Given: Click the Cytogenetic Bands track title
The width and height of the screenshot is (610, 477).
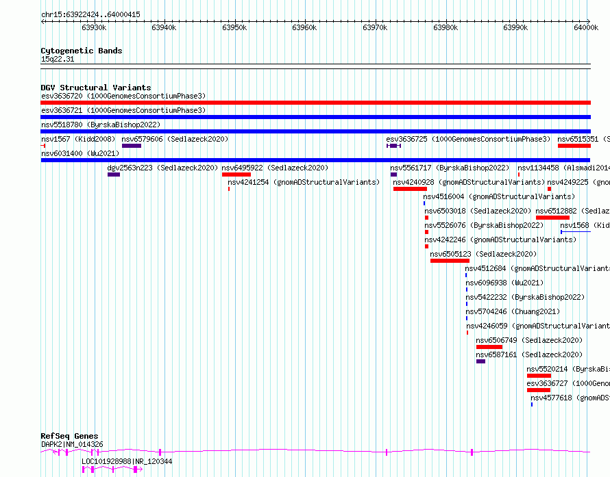Looking at the screenshot, I should point(82,51).
